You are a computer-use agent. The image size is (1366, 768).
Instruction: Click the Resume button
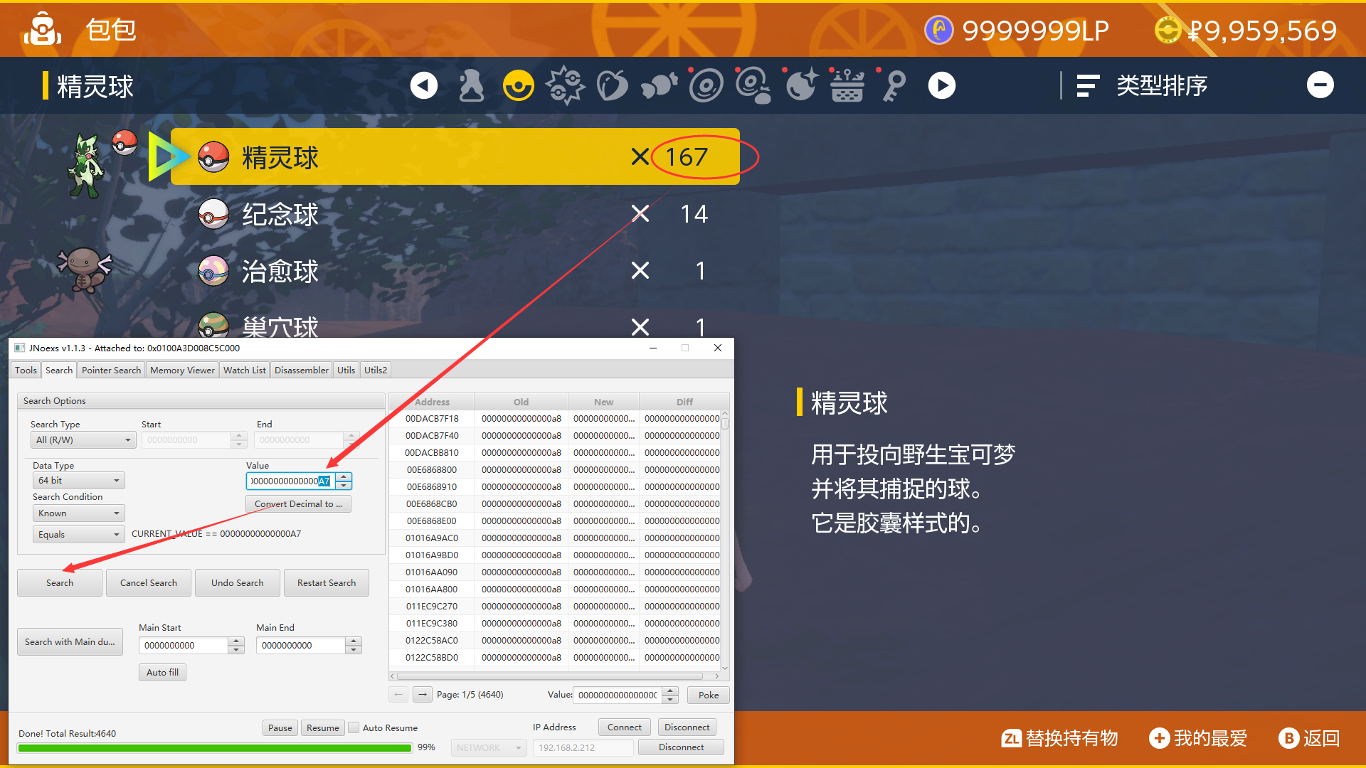click(x=323, y=728)
